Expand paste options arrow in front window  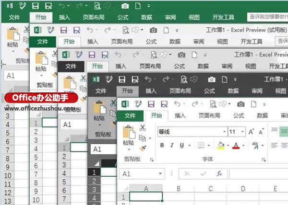point(129,149)
